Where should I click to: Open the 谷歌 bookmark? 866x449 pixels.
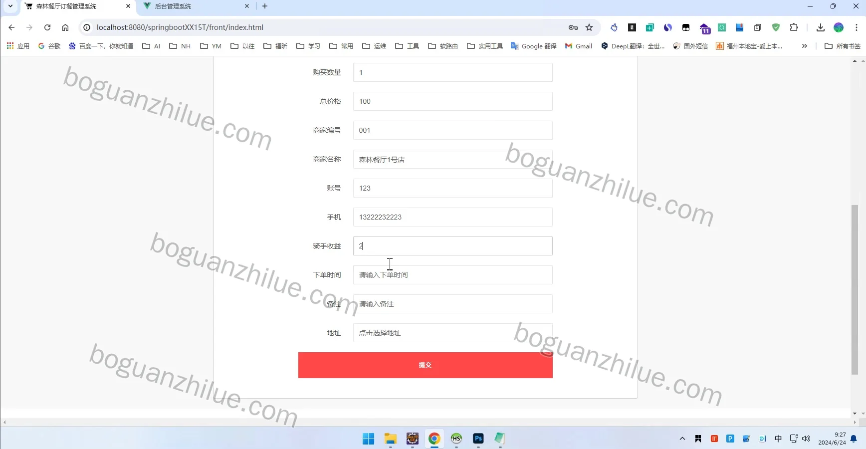[49, 46]
